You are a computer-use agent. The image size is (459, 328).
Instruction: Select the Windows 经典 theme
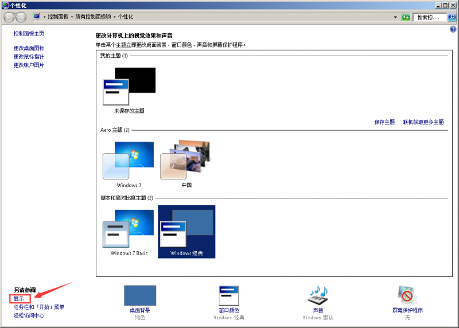[186, 232]
